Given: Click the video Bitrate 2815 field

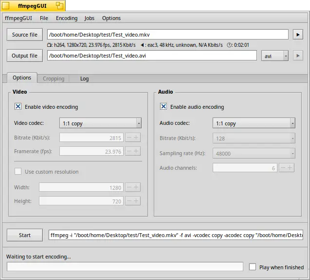Looking at the screenshot, I should point(91,138).
